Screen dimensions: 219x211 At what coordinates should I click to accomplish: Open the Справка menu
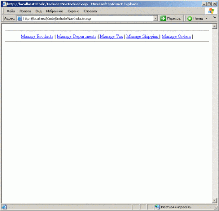pos(90,11)
